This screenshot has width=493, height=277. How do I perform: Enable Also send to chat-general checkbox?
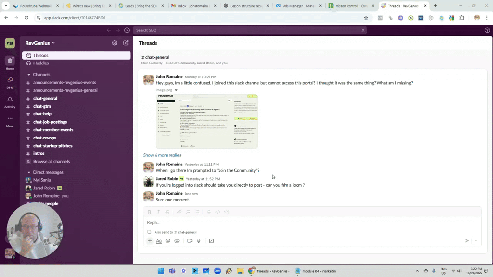pyautogui.click(x=149, y=232)
